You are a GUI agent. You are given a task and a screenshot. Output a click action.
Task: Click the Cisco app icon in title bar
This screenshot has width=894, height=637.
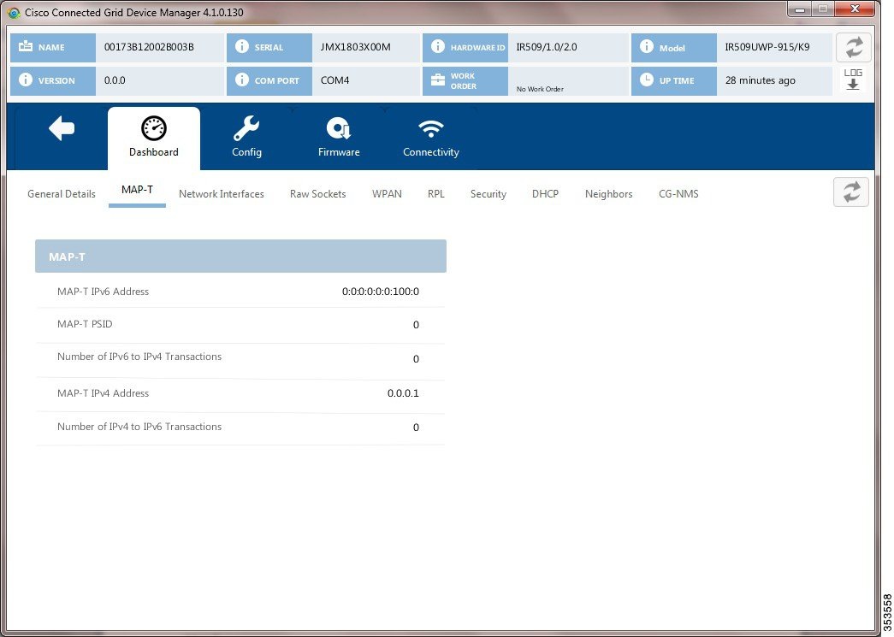tap(14, 13)
